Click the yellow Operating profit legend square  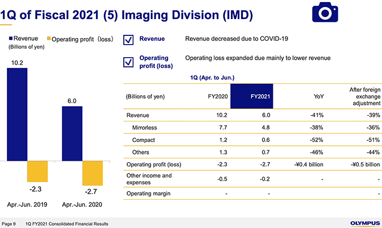(x=49, y=38)
